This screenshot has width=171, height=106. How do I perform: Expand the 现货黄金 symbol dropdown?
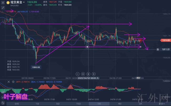[24, 2]
